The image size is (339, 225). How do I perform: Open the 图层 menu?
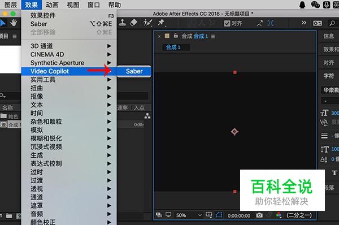click(x=11, y=5)
